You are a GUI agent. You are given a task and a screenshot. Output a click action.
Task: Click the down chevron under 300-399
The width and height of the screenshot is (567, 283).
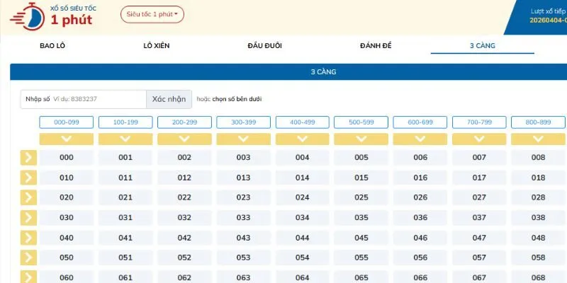[x=243, y=139]
